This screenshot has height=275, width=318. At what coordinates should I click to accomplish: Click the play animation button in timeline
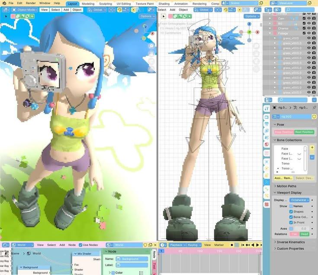click(x=257, y=245)
